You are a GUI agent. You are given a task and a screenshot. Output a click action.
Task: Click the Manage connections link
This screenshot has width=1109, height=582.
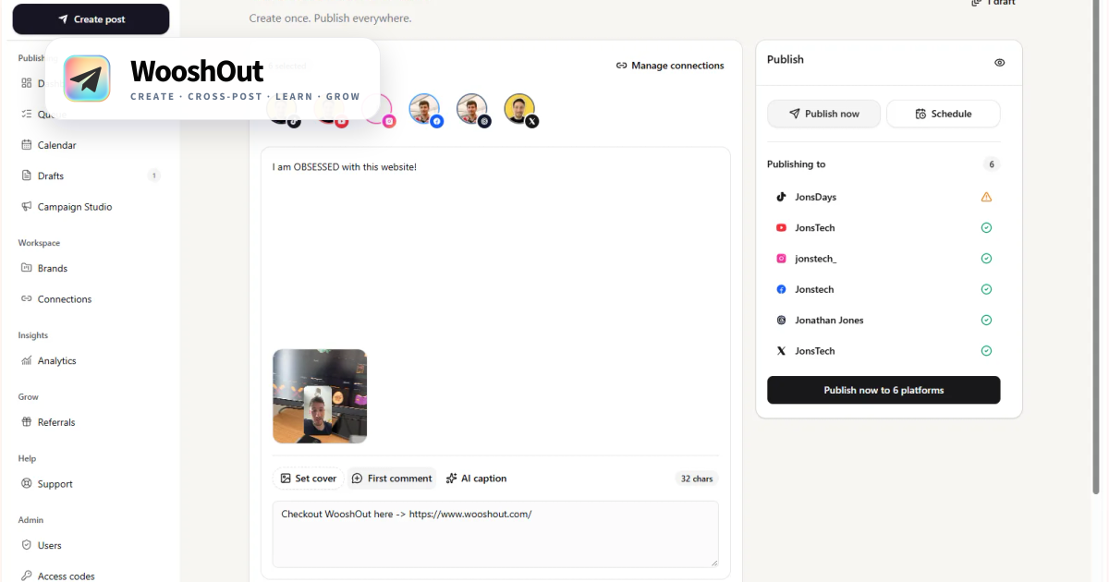670,66
